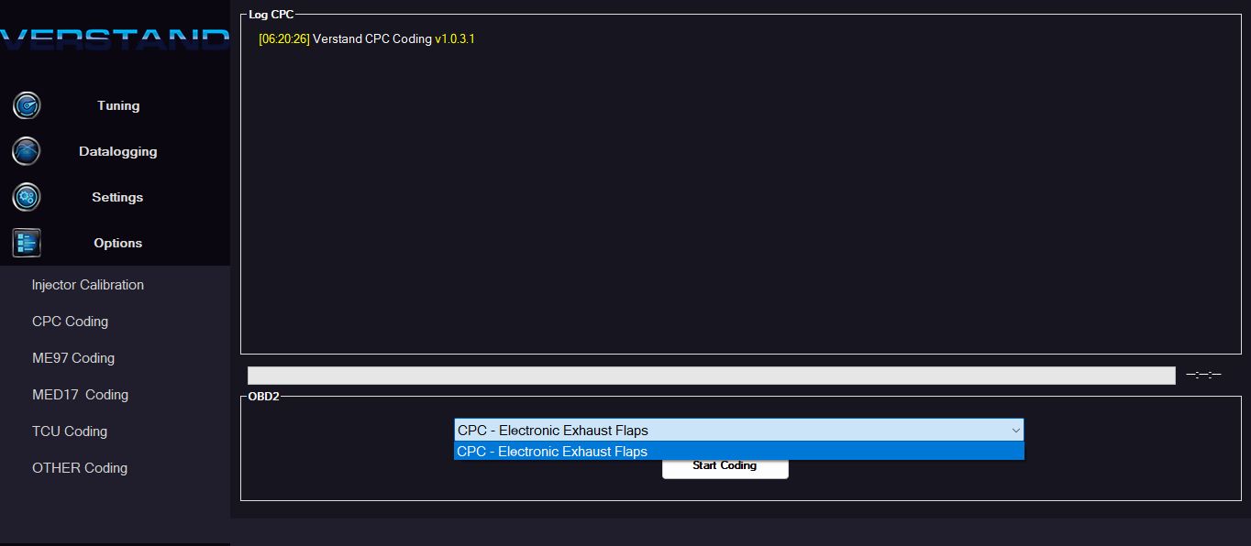Click the coding progress bar

(x=711, y=376)
